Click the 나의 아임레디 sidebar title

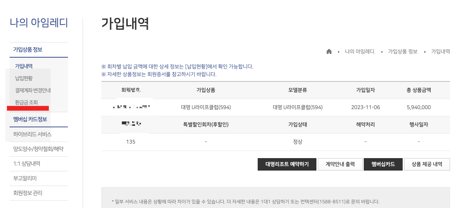tap(39, 23)
